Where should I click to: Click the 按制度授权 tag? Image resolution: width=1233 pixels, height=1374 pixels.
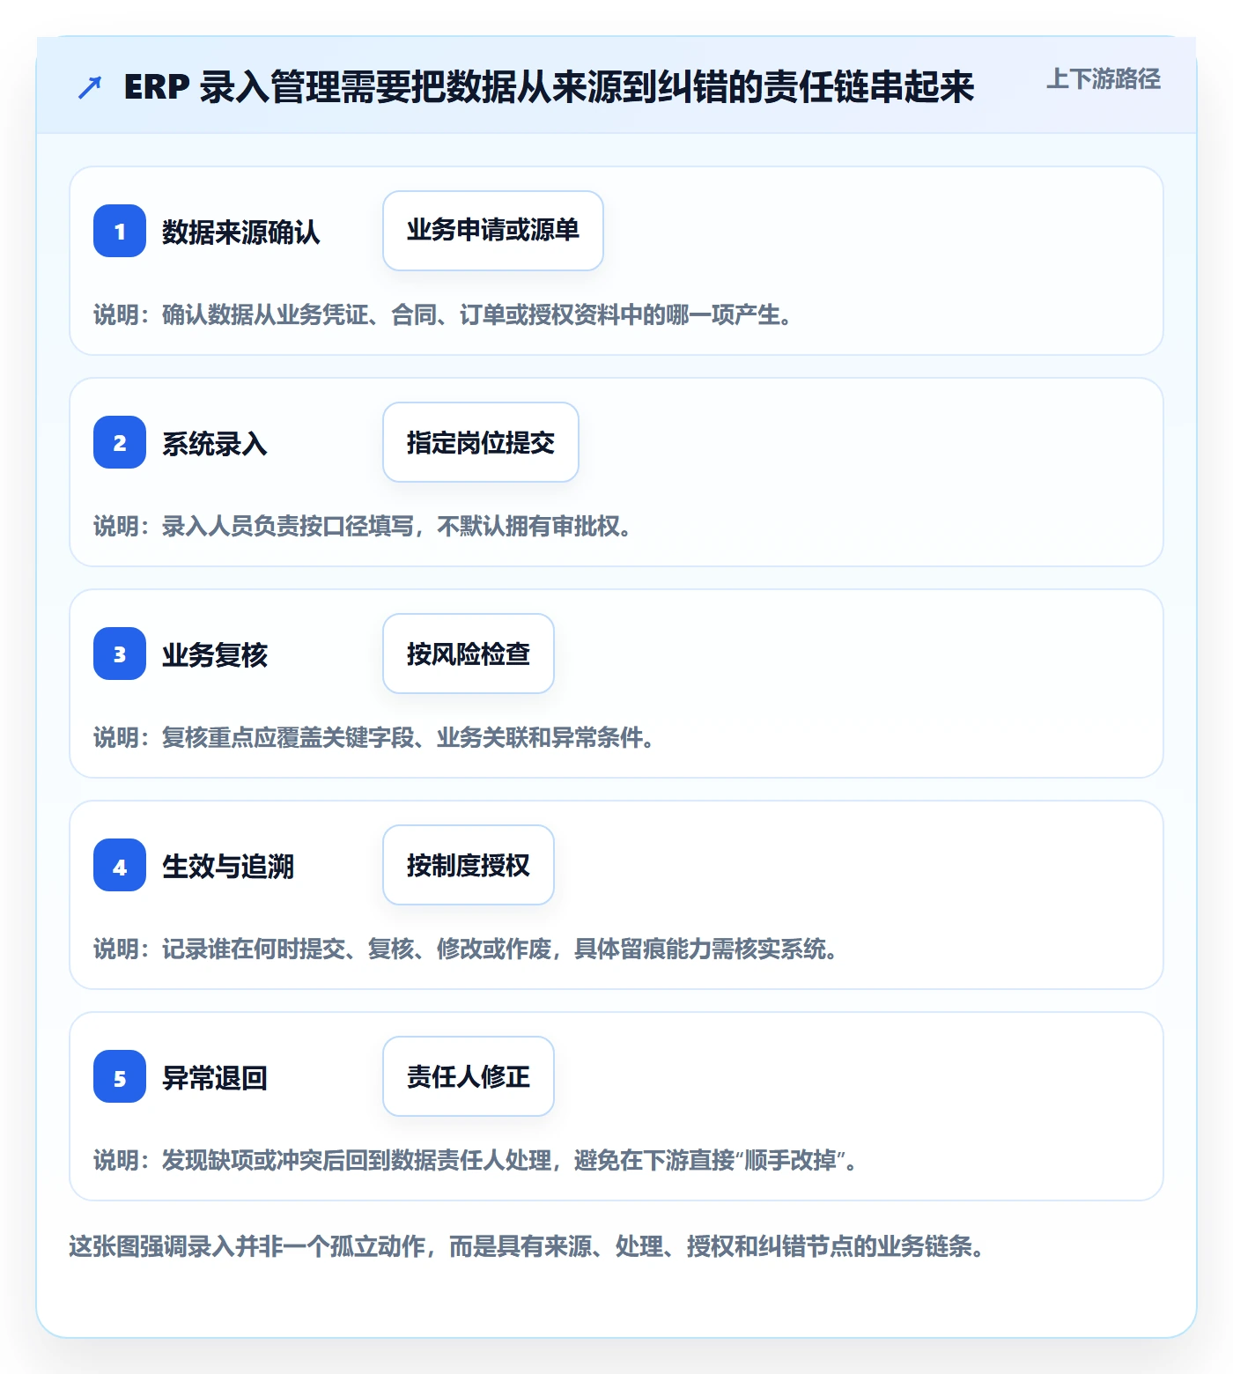pyautogui.click(x=469, y=865)
